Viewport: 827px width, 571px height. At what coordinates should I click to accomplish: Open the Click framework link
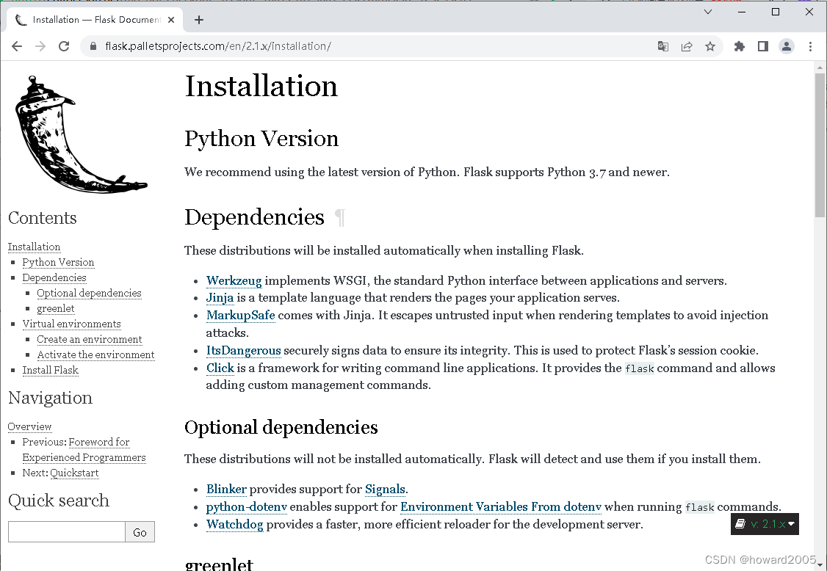(x=220, y=368)
